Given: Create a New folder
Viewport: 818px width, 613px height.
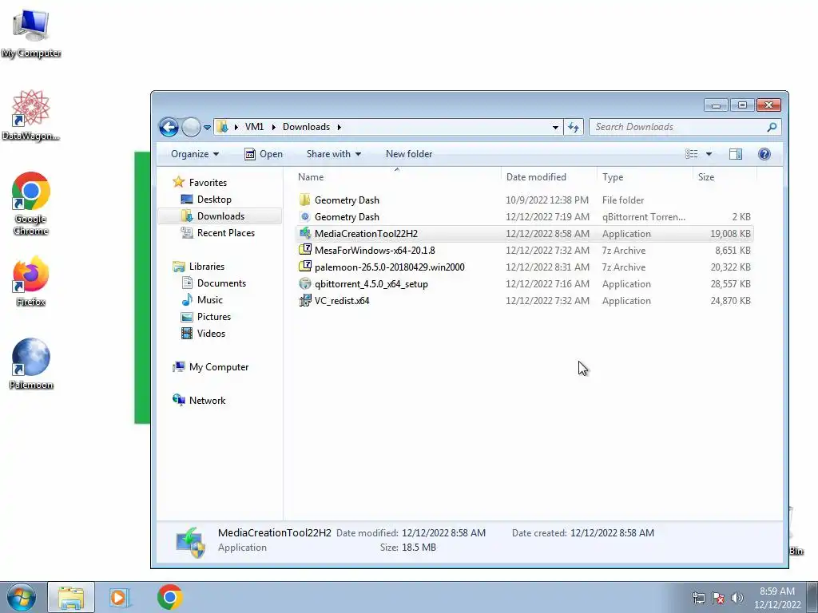Looking at the screenshot, I should tap(409, 154).
